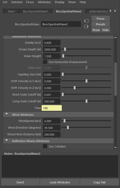Click the Wind Direction slider handle
Screen dimensions: 120x188
pyautogui.click(x=68, y=128)
